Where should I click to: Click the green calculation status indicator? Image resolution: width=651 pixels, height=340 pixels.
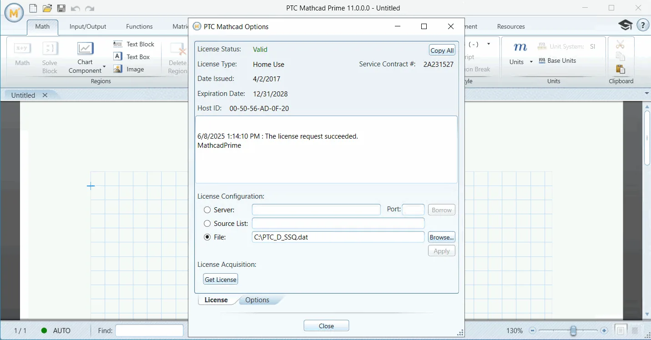coord(44,330)
